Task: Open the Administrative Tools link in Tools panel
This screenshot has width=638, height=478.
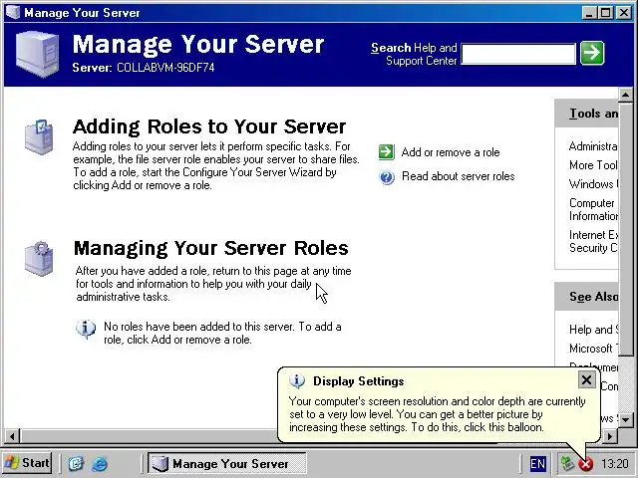Action: (x=593, y=146)
